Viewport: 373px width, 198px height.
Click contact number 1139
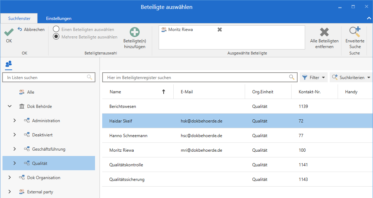tap(303, 106)
